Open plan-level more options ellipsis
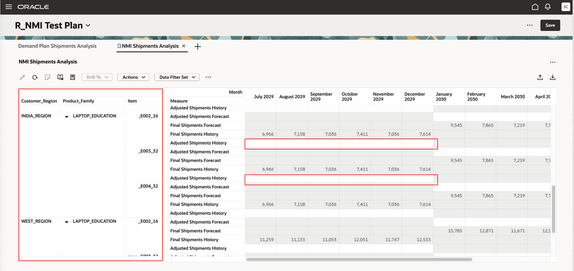 point(530,25)
